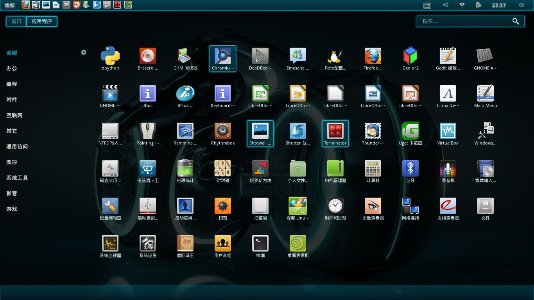
Task: Switch to the 窗口 windows view
Action: coord(16,21)
